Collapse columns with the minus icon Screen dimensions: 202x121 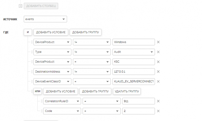point(21,6)
